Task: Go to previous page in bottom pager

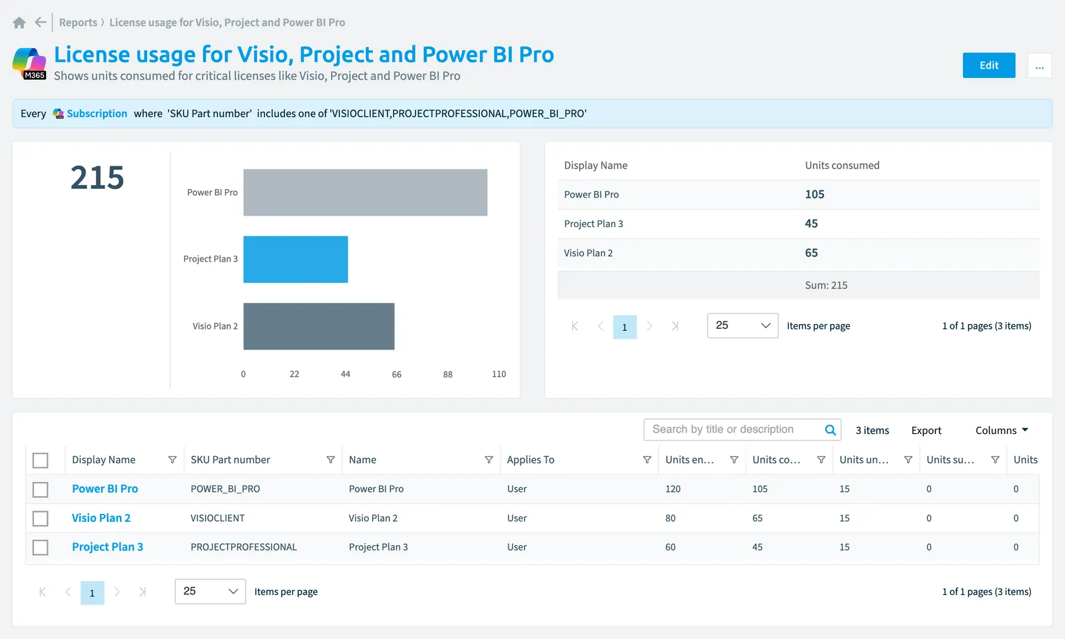Action: (68, 592)
